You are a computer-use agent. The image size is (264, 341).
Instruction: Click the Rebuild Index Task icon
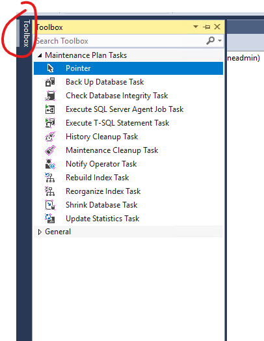(50, 178)
